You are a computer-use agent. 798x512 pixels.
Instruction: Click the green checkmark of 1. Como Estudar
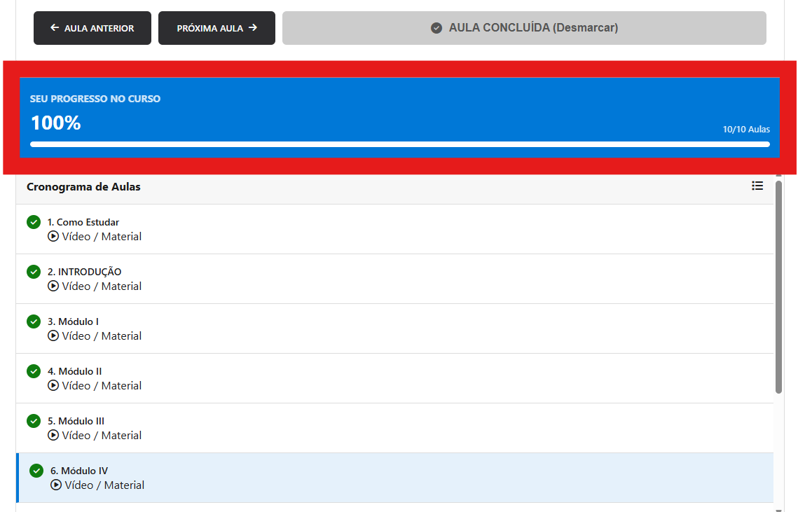34,223
